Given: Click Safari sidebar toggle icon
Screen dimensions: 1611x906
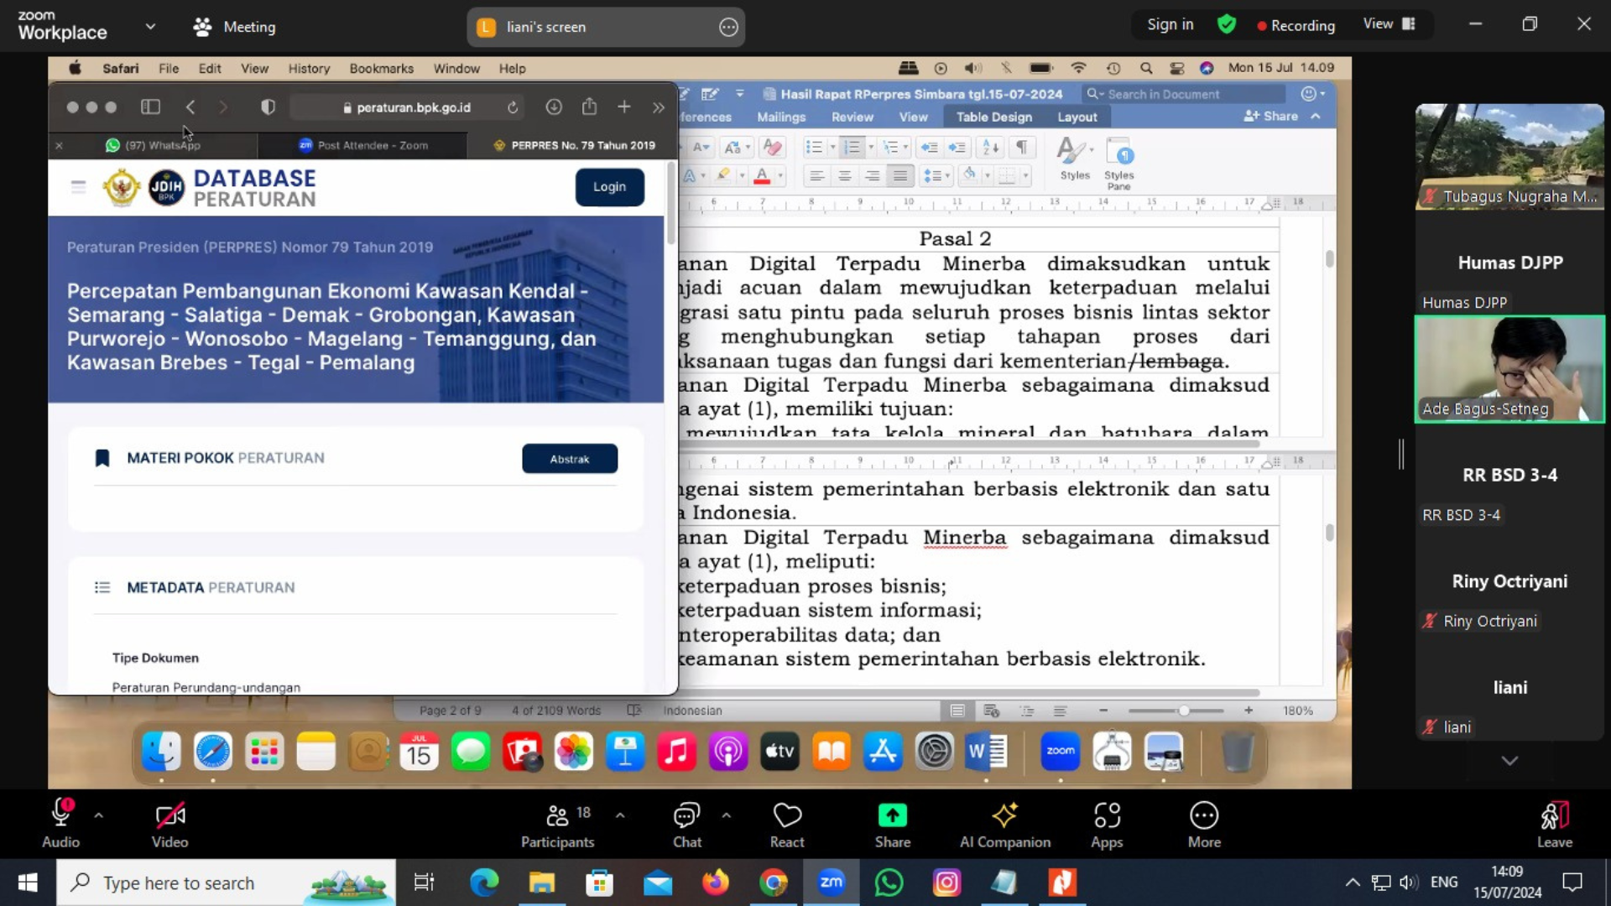Looking at the screenshot, I should (150, 107).
